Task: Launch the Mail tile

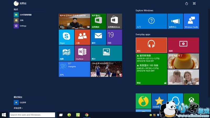Action: click(98, 37)
